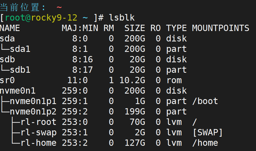The width and height of the screenshot is (256, 151).
Task: Click the '253:2' device number
Action: (x=75, y=143)
